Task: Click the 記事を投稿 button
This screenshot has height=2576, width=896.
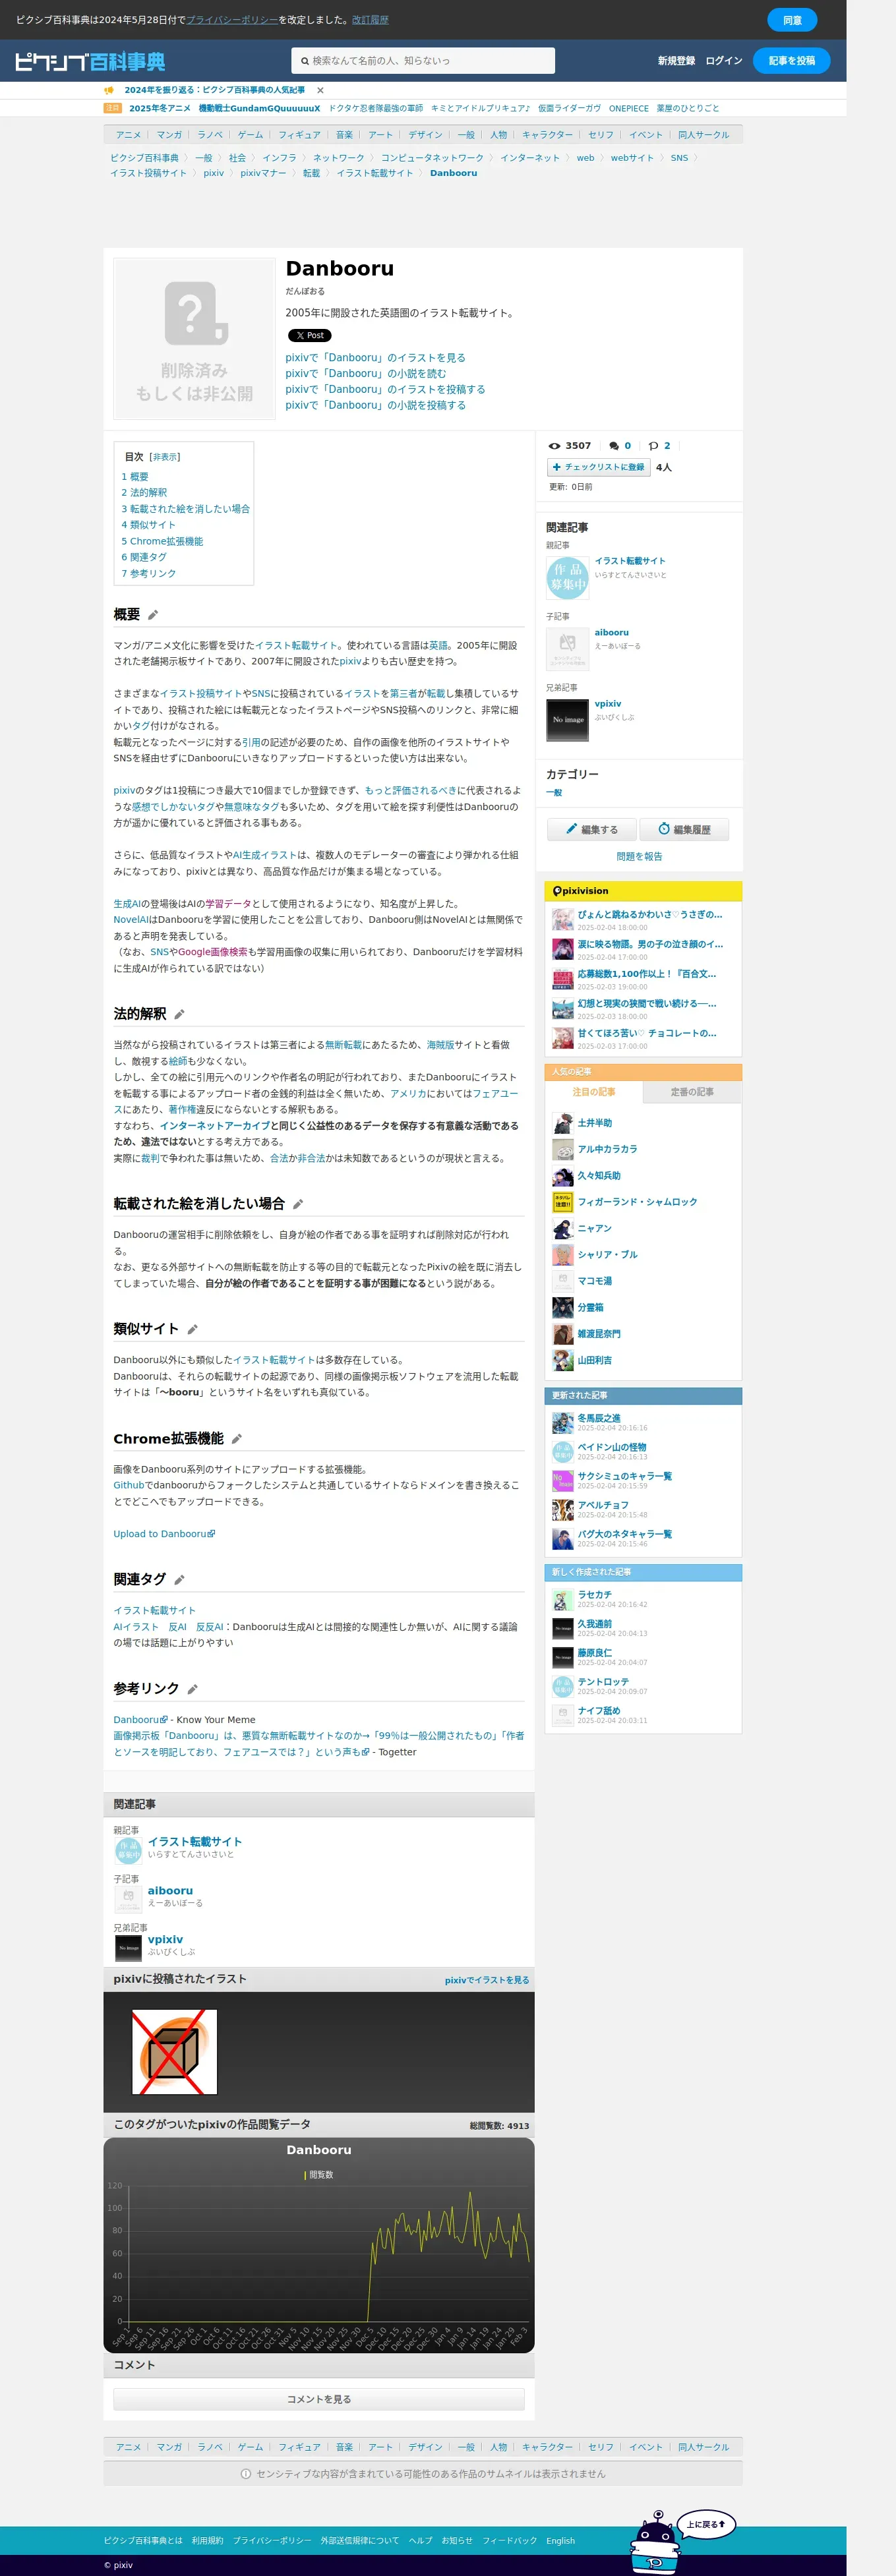Action: point(791,61)
